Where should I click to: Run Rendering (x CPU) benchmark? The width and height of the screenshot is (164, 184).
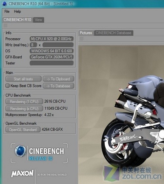coord(24,109)
